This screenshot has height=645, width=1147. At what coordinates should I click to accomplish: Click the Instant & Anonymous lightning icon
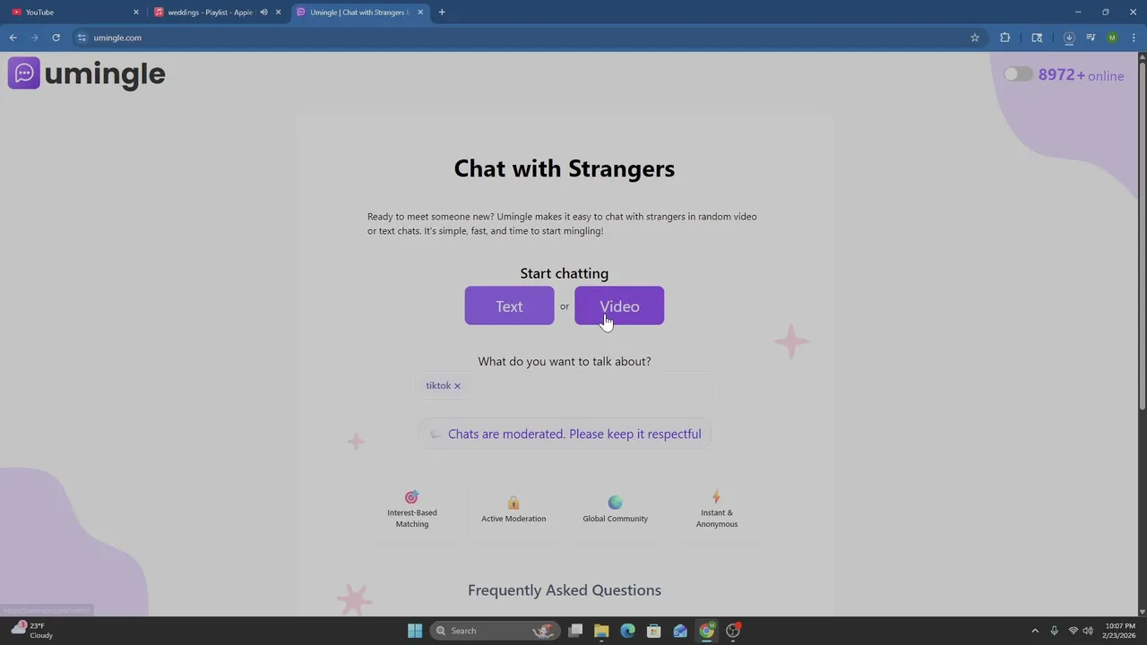click(716, 497)
